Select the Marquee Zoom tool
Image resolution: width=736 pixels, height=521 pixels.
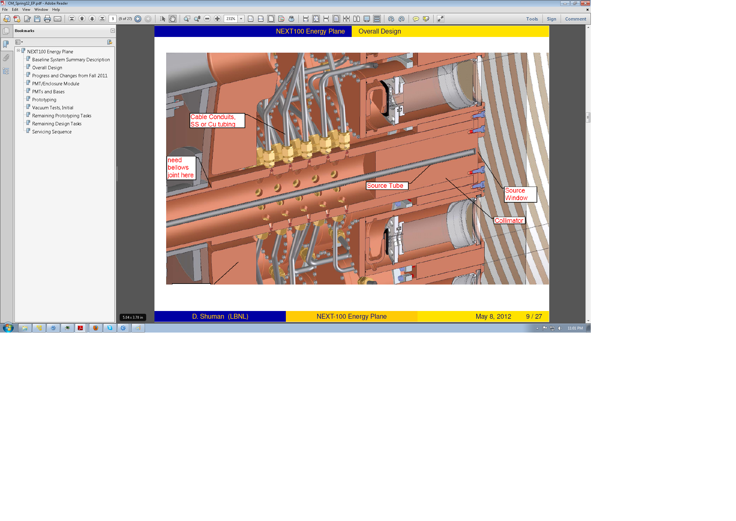click(187, 19)
